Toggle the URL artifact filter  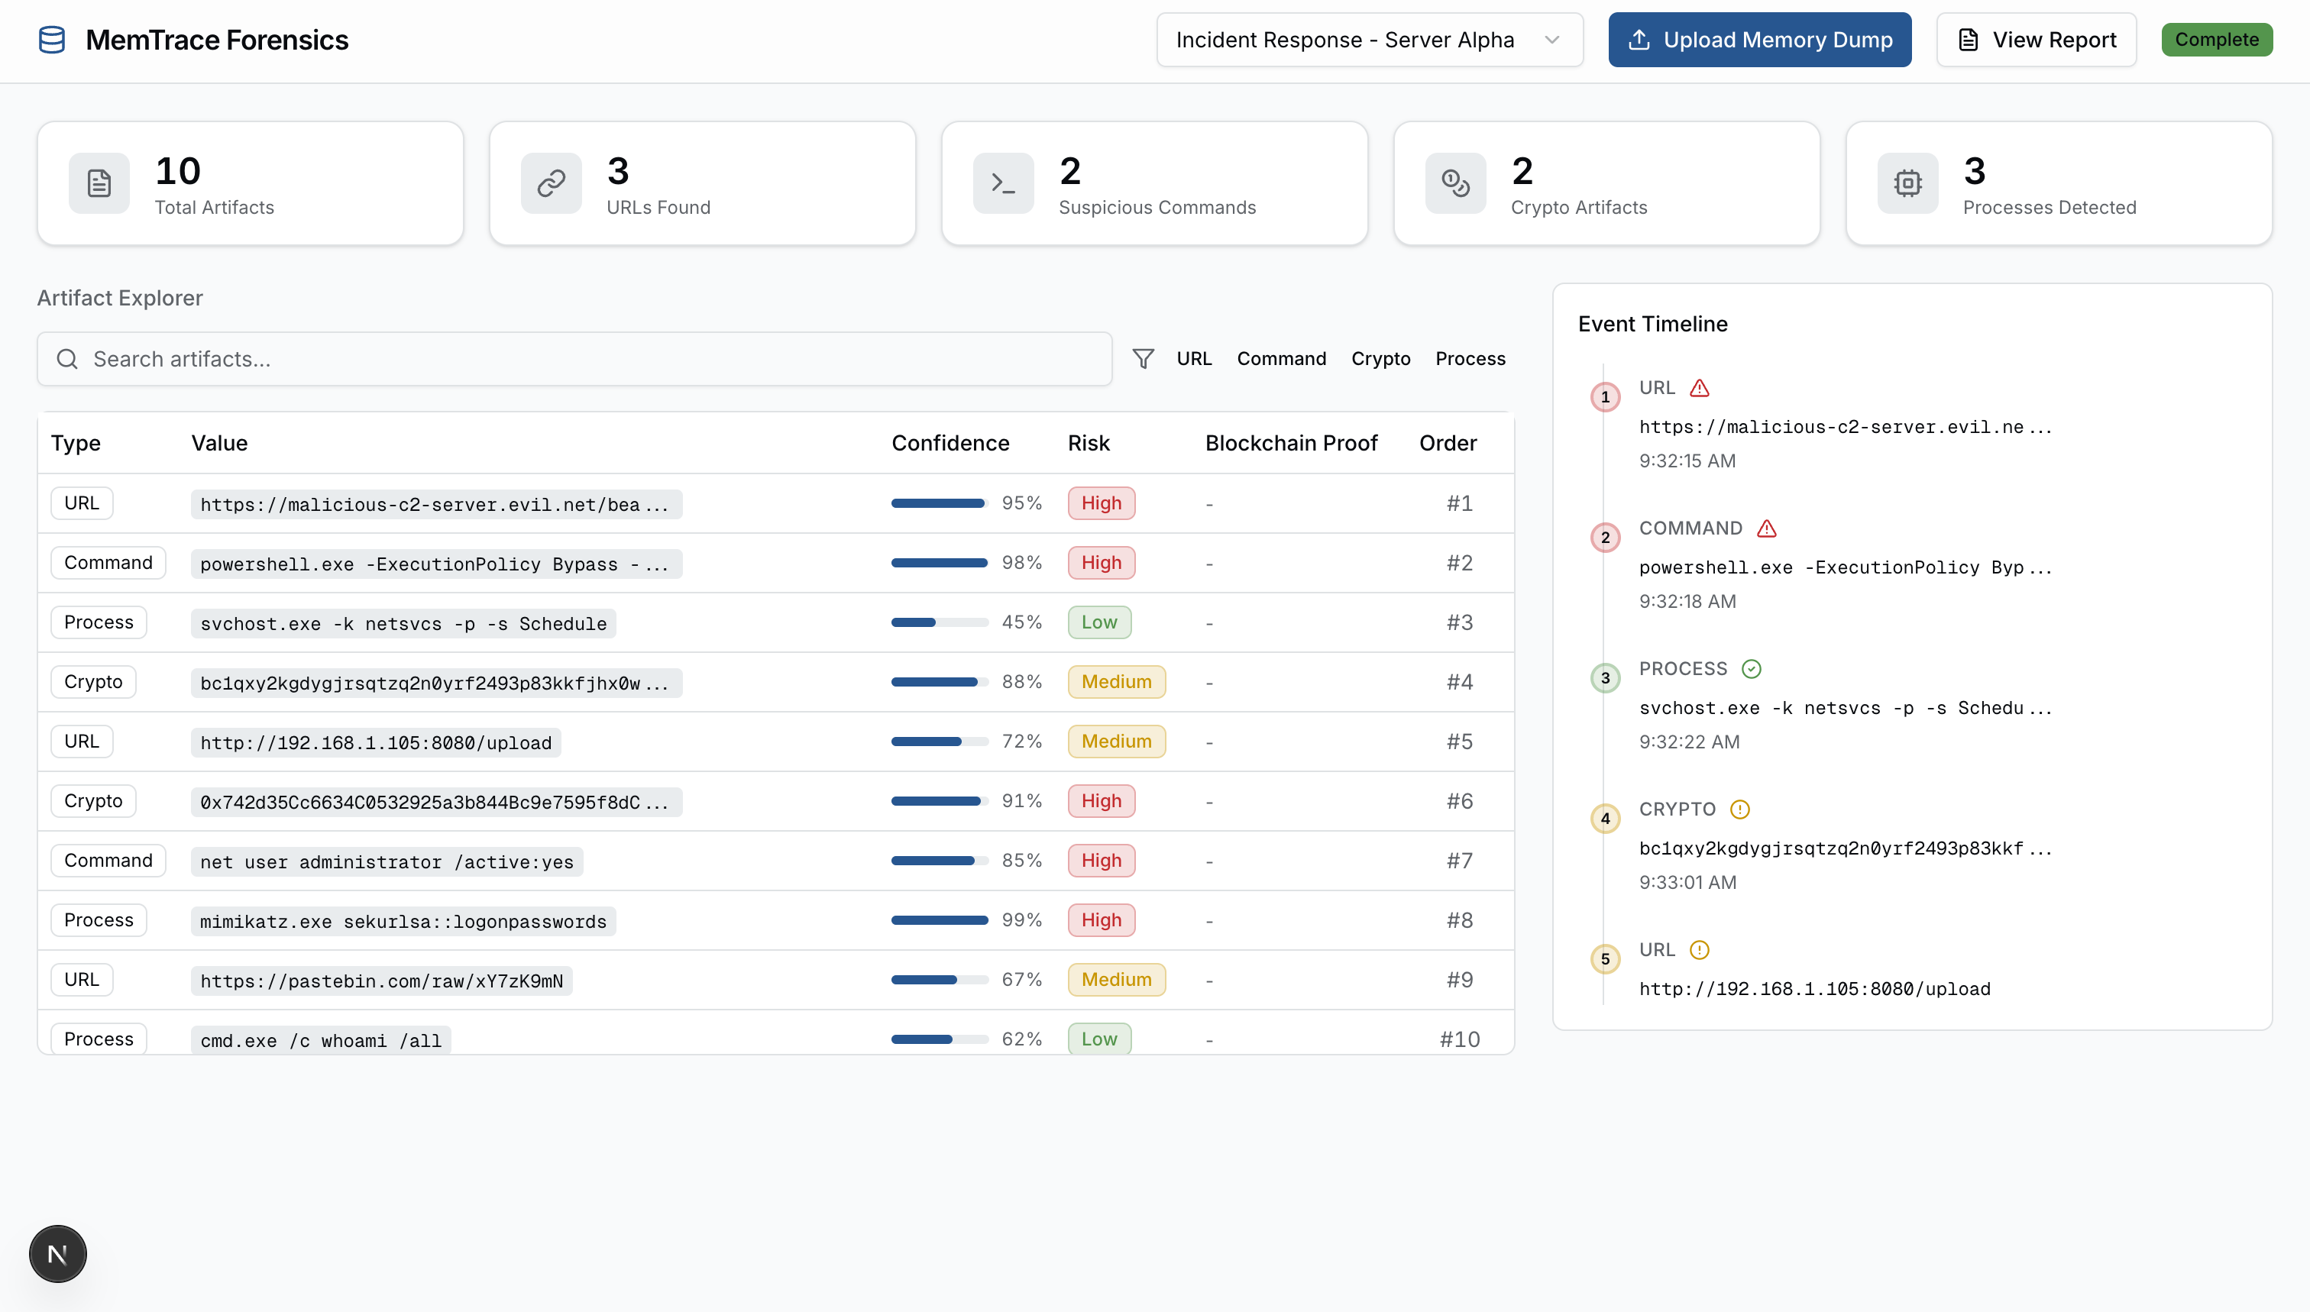(1193, 359)
